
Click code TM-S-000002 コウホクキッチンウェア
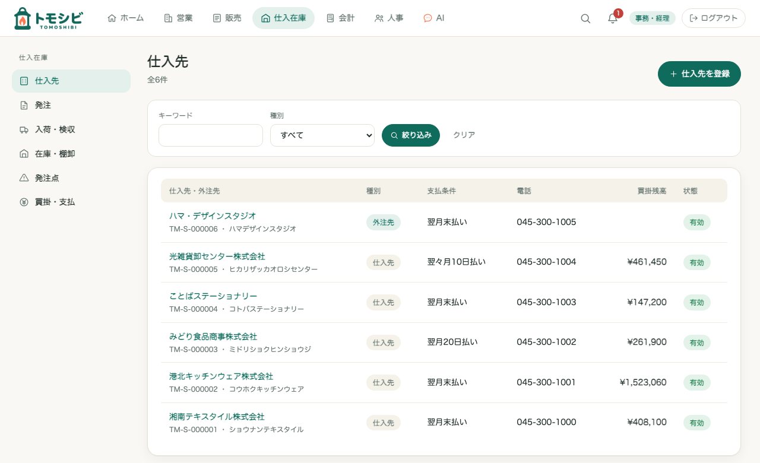tap(236, 389)
